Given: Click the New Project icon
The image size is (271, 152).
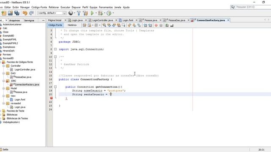Looking at the screenshot, I should 4,13.
